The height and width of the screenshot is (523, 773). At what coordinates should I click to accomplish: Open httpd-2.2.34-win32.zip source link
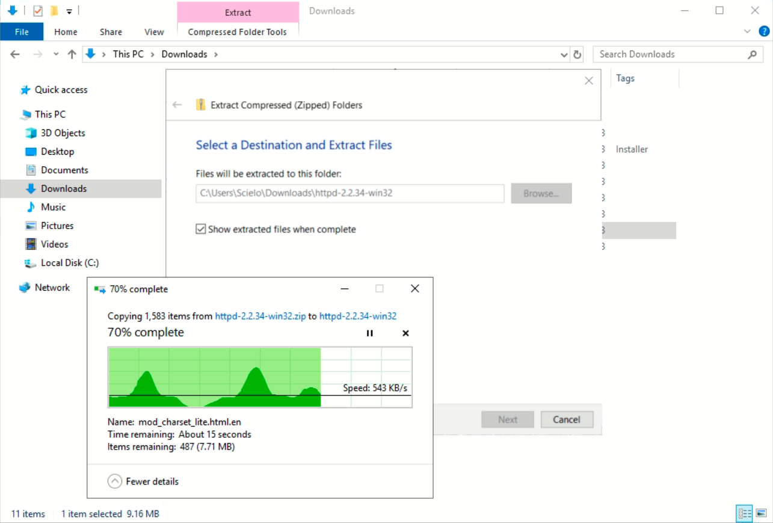pyautogui.click(x=260, y=316)
